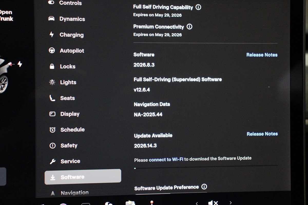Select the highlighted Software menu item
Viewport: 308px width, 205px height.
click(83, 177)
